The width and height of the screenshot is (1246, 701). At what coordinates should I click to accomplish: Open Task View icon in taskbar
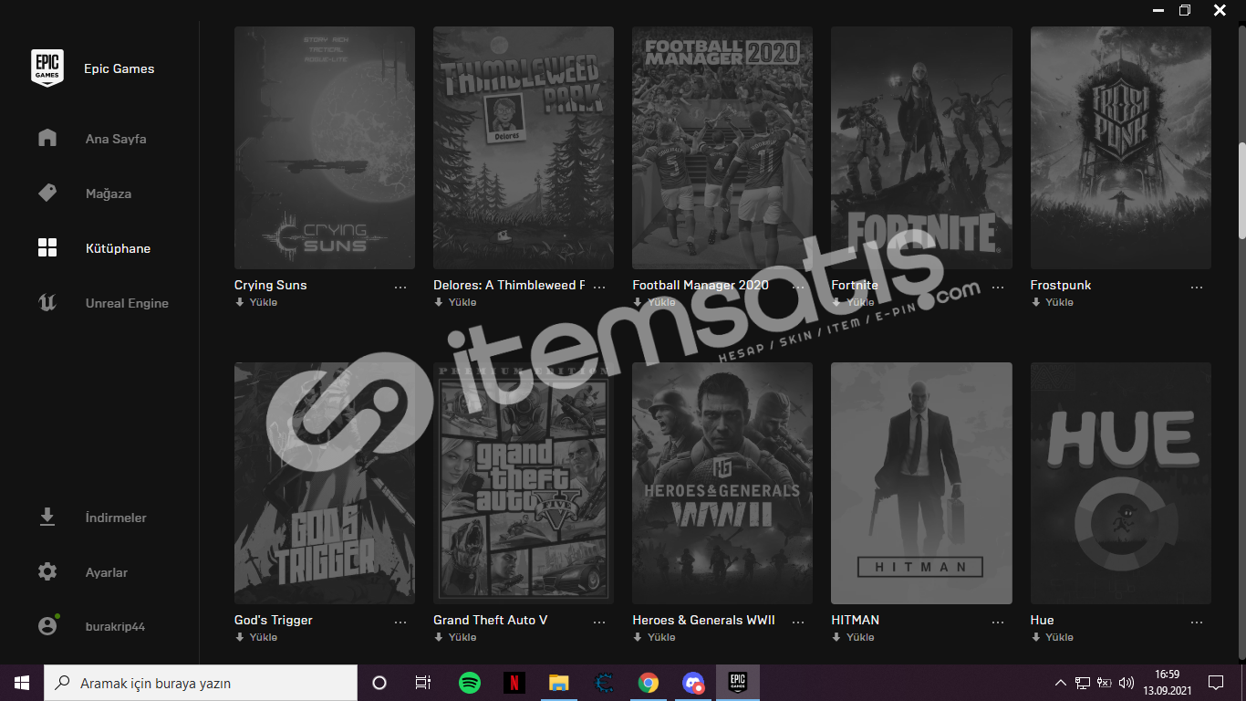(x=423, y=683)
